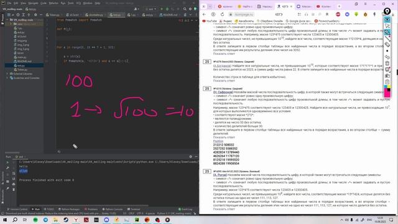
Task: Open Run panel settings gear
Action: coord(191,157)
